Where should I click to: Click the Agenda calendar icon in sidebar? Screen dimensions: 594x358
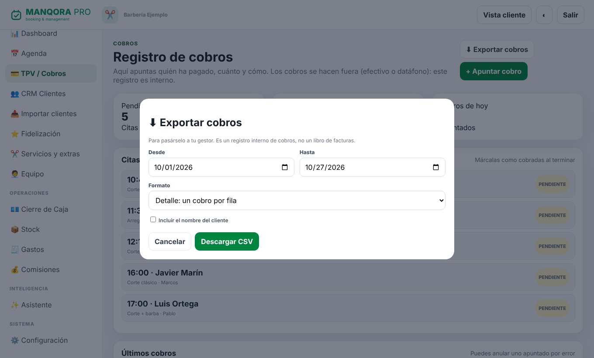[x=14, y=54]
